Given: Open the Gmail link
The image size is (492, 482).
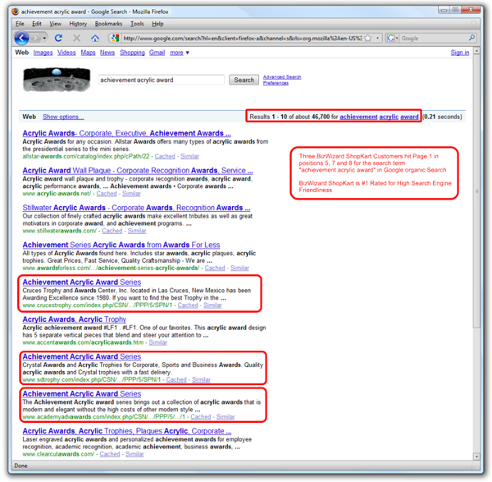Looking at the screenshot, I should click(x=157, y=53).
